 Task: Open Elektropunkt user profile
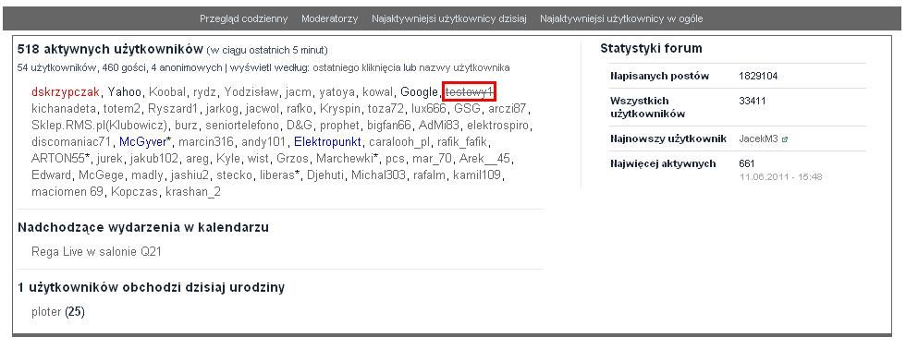(327, 141)
